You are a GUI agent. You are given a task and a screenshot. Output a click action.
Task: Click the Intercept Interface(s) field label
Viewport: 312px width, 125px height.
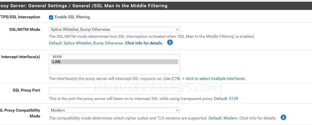tap(21, 57)
